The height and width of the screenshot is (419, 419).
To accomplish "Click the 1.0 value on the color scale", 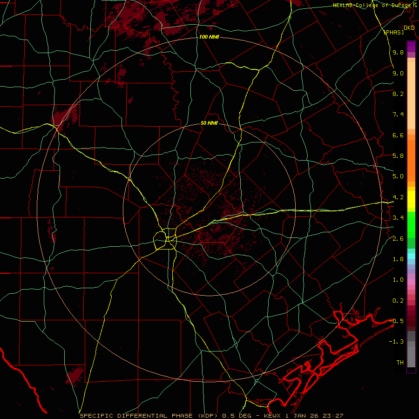I will (398, 280).
